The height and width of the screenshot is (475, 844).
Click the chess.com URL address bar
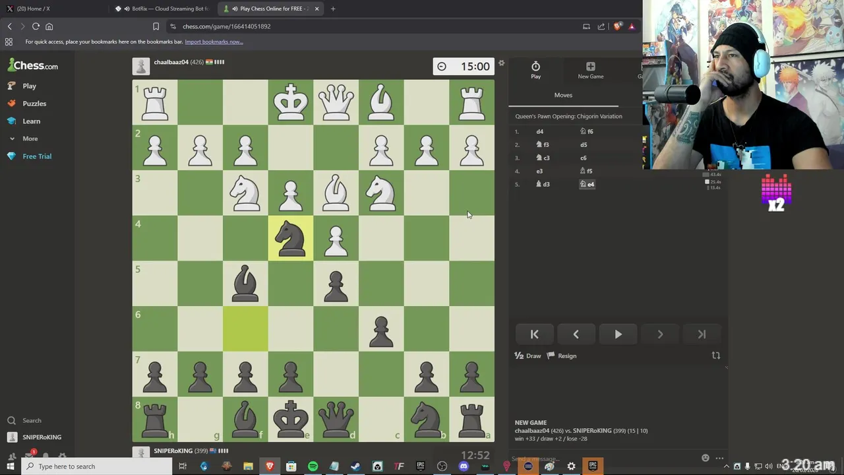[376, 26]
